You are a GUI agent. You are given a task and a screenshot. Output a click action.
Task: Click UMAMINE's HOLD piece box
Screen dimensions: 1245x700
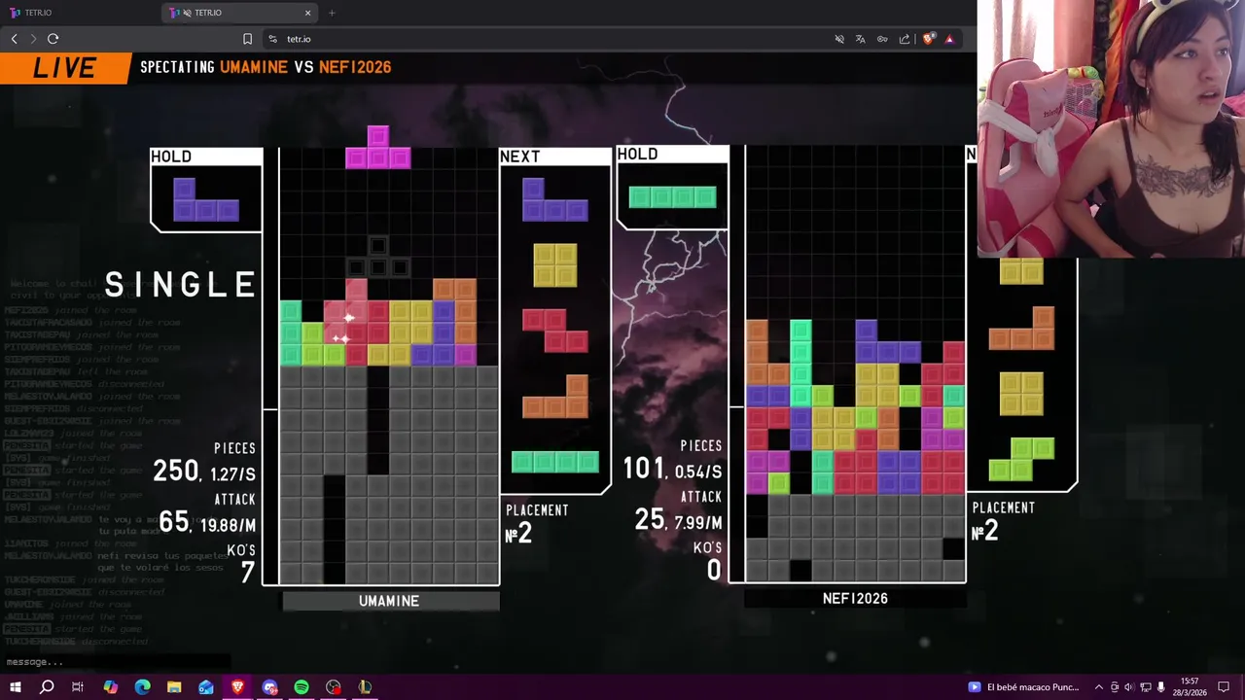(206, 191)
